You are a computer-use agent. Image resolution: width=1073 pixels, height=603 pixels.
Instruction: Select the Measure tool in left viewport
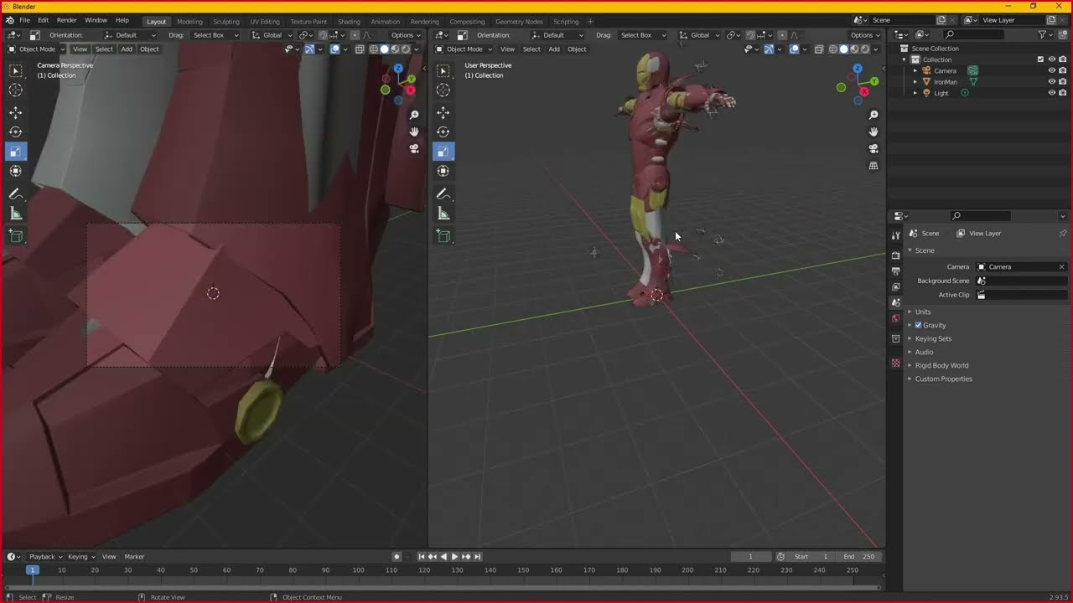[x=16, y=214]
